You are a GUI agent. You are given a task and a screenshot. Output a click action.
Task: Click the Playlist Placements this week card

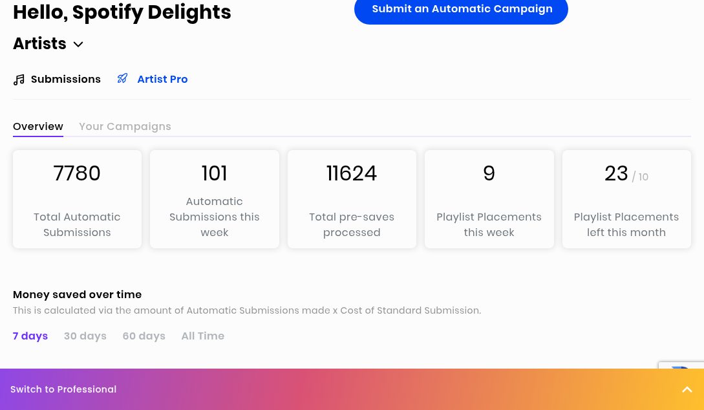tap(489, 199)
